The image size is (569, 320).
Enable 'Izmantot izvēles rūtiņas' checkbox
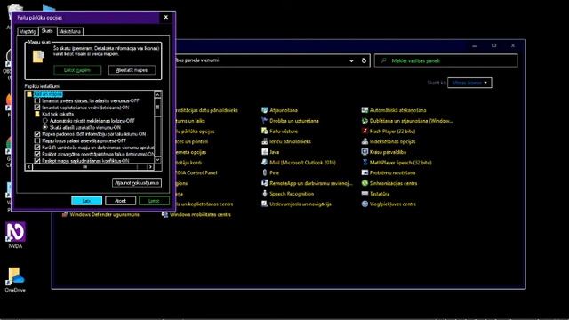(x=37, y=100)
